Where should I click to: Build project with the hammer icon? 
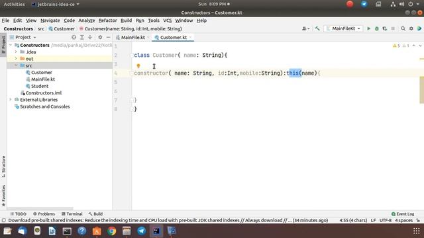point(317,28)
